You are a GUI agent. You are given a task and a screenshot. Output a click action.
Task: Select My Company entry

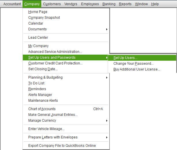click(x=38, y=46)
